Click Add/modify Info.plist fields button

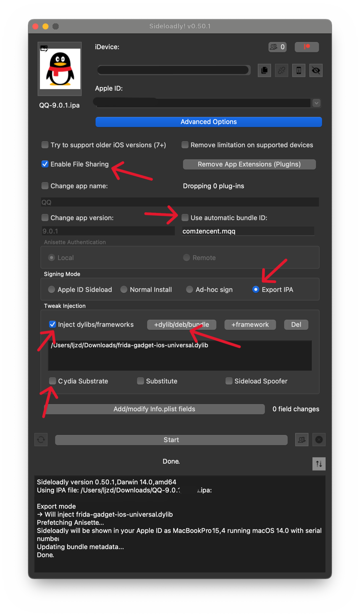[x=154, y=409]
